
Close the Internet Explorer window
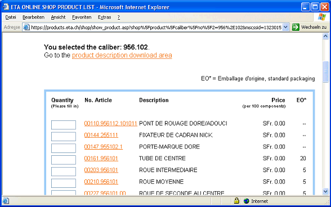point(325,7)
